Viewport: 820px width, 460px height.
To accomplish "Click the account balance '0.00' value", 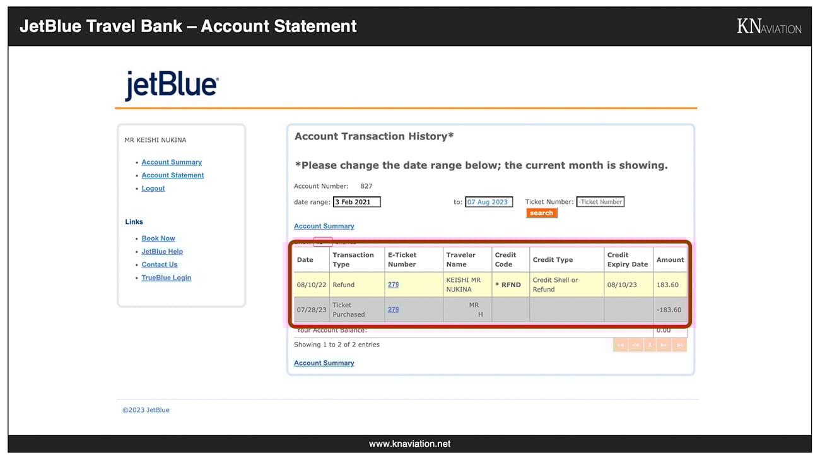I will pyautogui.click(x=664, y=330).
